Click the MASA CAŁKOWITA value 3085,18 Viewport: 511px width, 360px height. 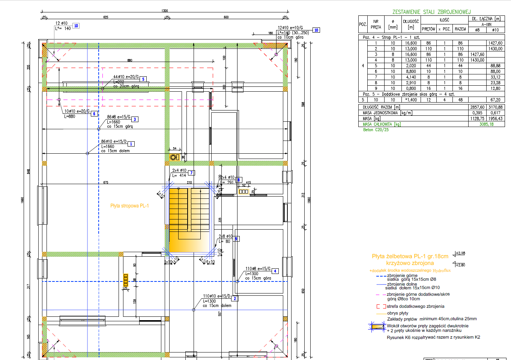[486, 124]
